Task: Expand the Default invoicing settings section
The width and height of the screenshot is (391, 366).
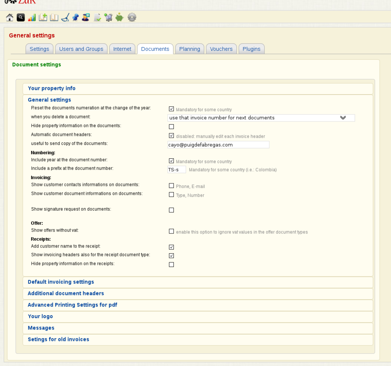Action: point(61,282)
